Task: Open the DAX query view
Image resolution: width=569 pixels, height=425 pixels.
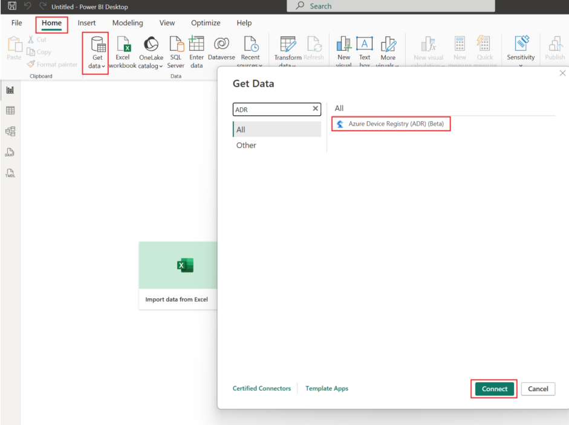Action: 9,152
